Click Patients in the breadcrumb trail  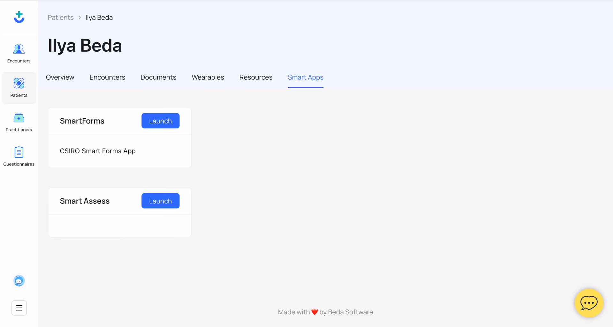click(x=60, y=18)
